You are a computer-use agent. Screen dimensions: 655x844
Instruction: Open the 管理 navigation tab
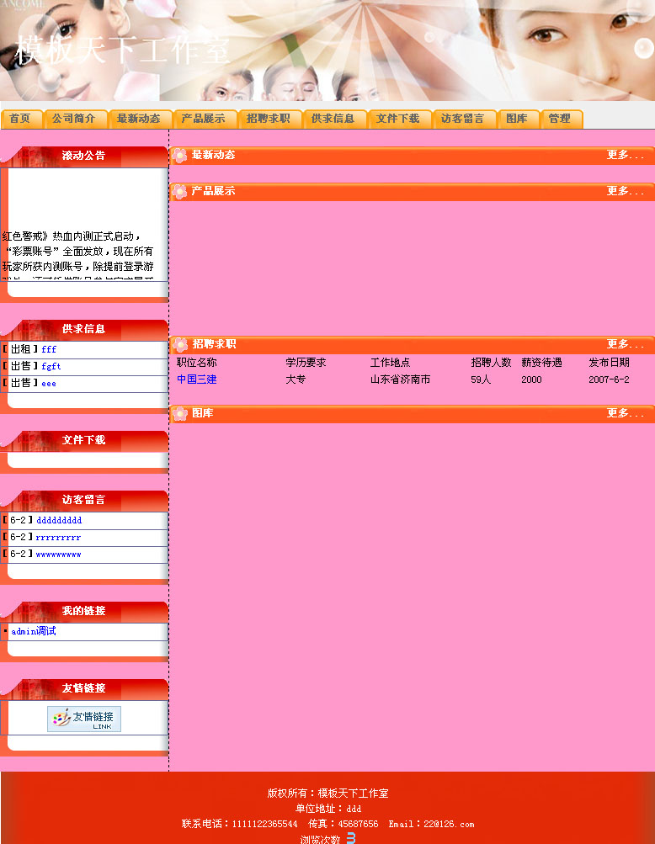[560, 119]
